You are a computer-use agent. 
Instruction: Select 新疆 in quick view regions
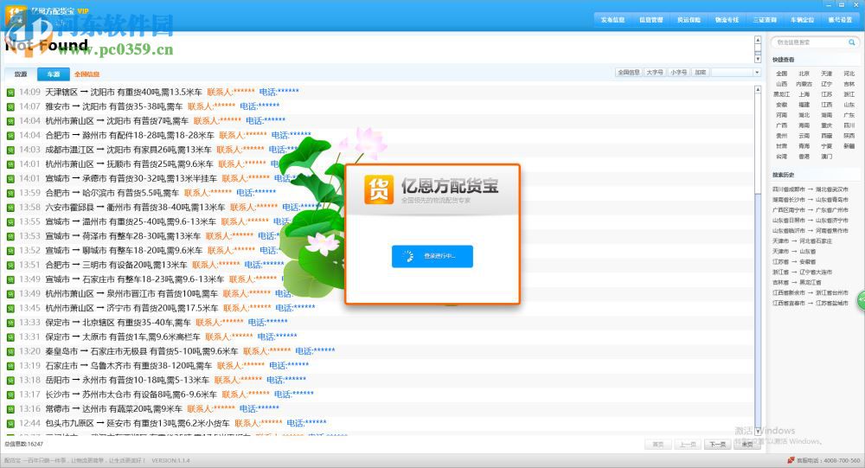tap(849, 146)
